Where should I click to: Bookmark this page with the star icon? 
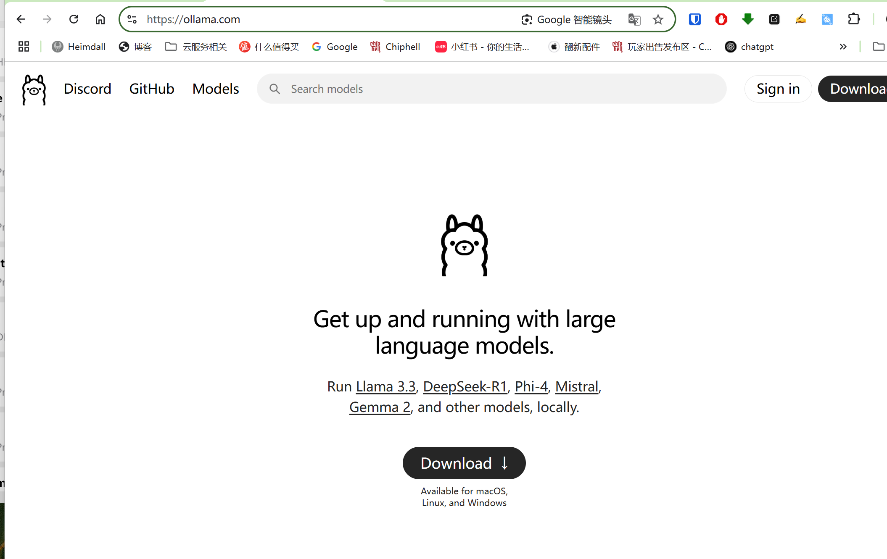click(x=658, y=19)
